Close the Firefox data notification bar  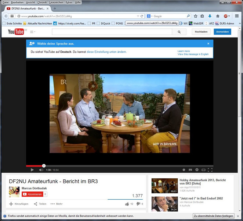click(238, 216)
